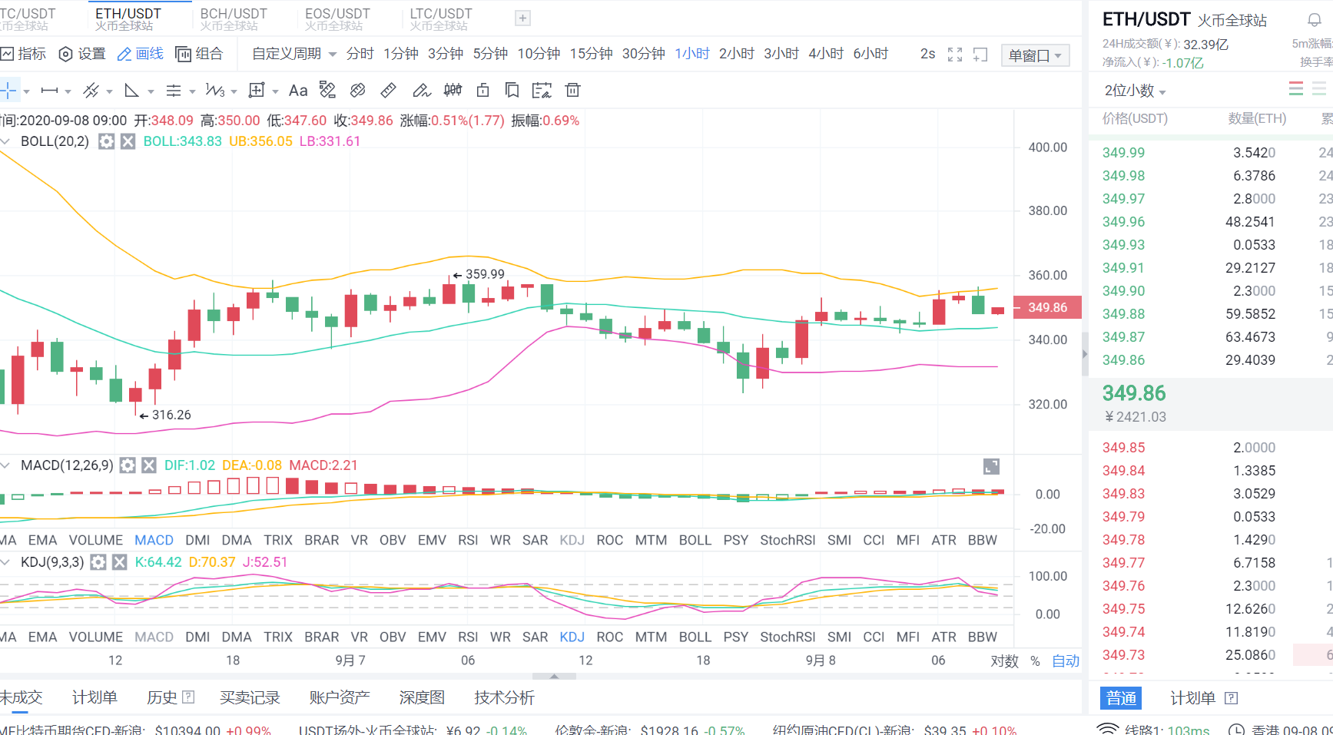
Task: Open dropdown arrow next to triangle tool
Action: coord(151,91)
